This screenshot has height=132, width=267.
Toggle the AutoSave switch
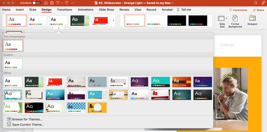[x=37, y=3]
